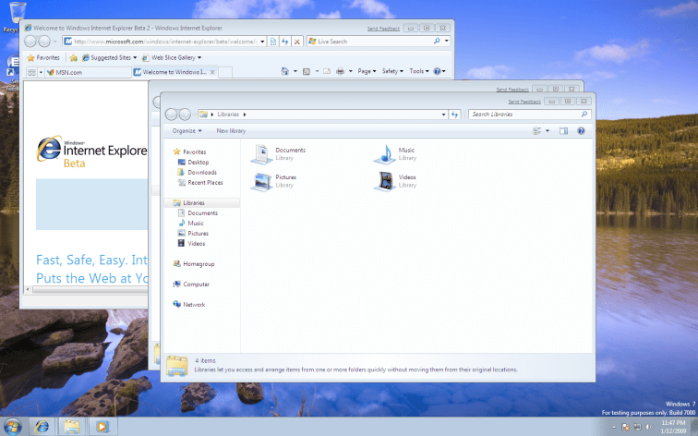The image size is (698, 436).
Task: Open the Documents library icon in main pane
Action: click(x=262, y=154)
